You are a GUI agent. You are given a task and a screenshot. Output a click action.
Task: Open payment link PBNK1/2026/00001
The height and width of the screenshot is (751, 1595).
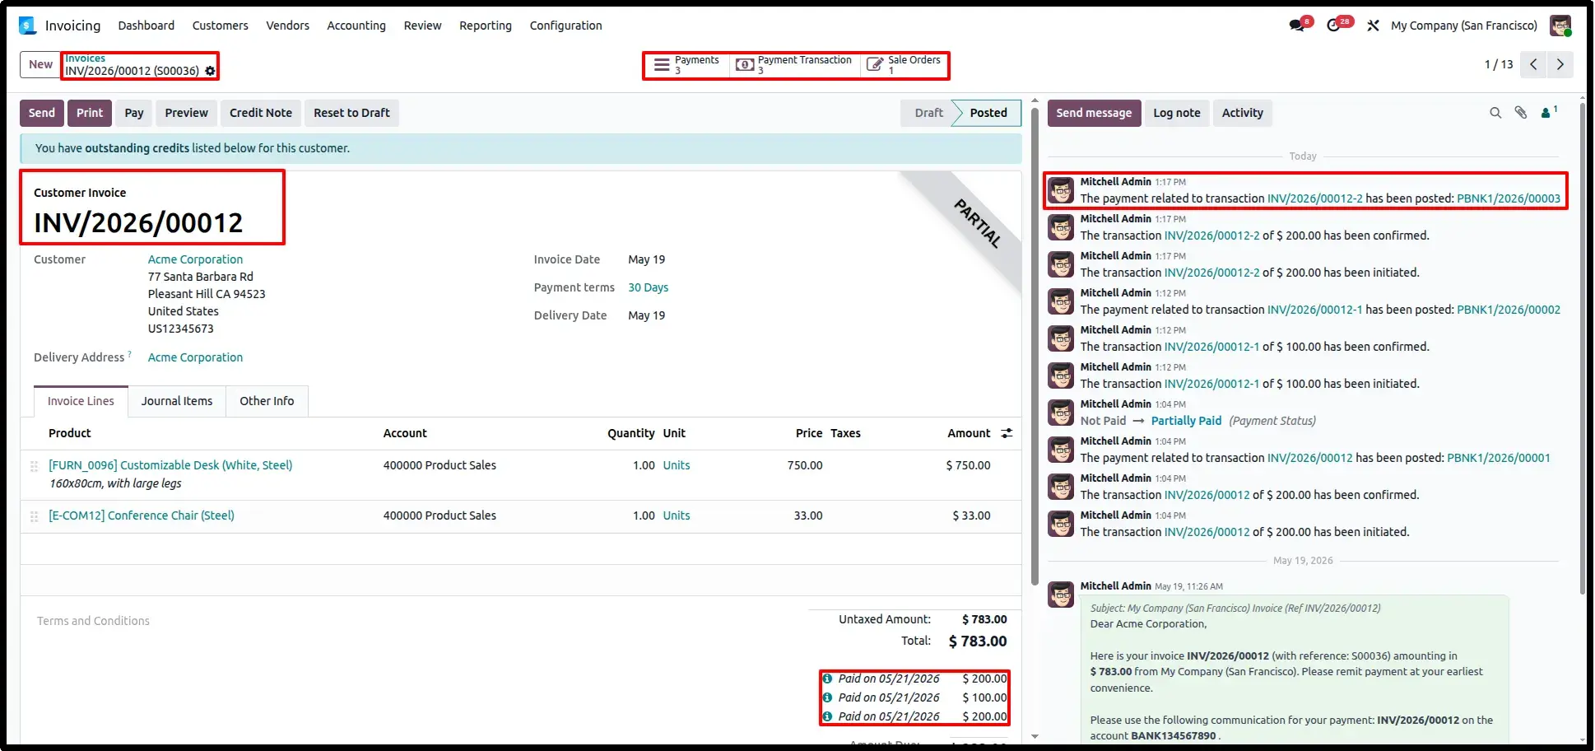pyautogui.click(x=1499, y=458)
